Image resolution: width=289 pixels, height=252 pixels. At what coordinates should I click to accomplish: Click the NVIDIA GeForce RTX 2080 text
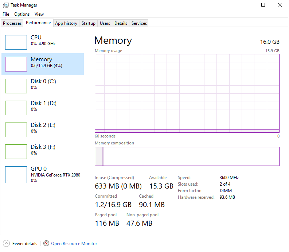[55, 175]
